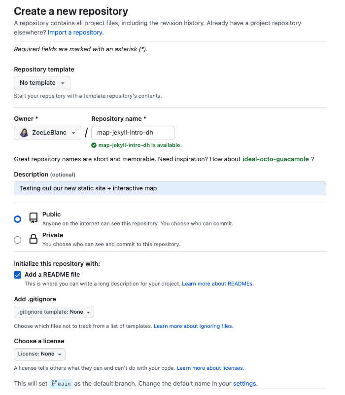Open the No template dropdown
The width and height of the screenshot is (345, 395).
click(42, 83)
